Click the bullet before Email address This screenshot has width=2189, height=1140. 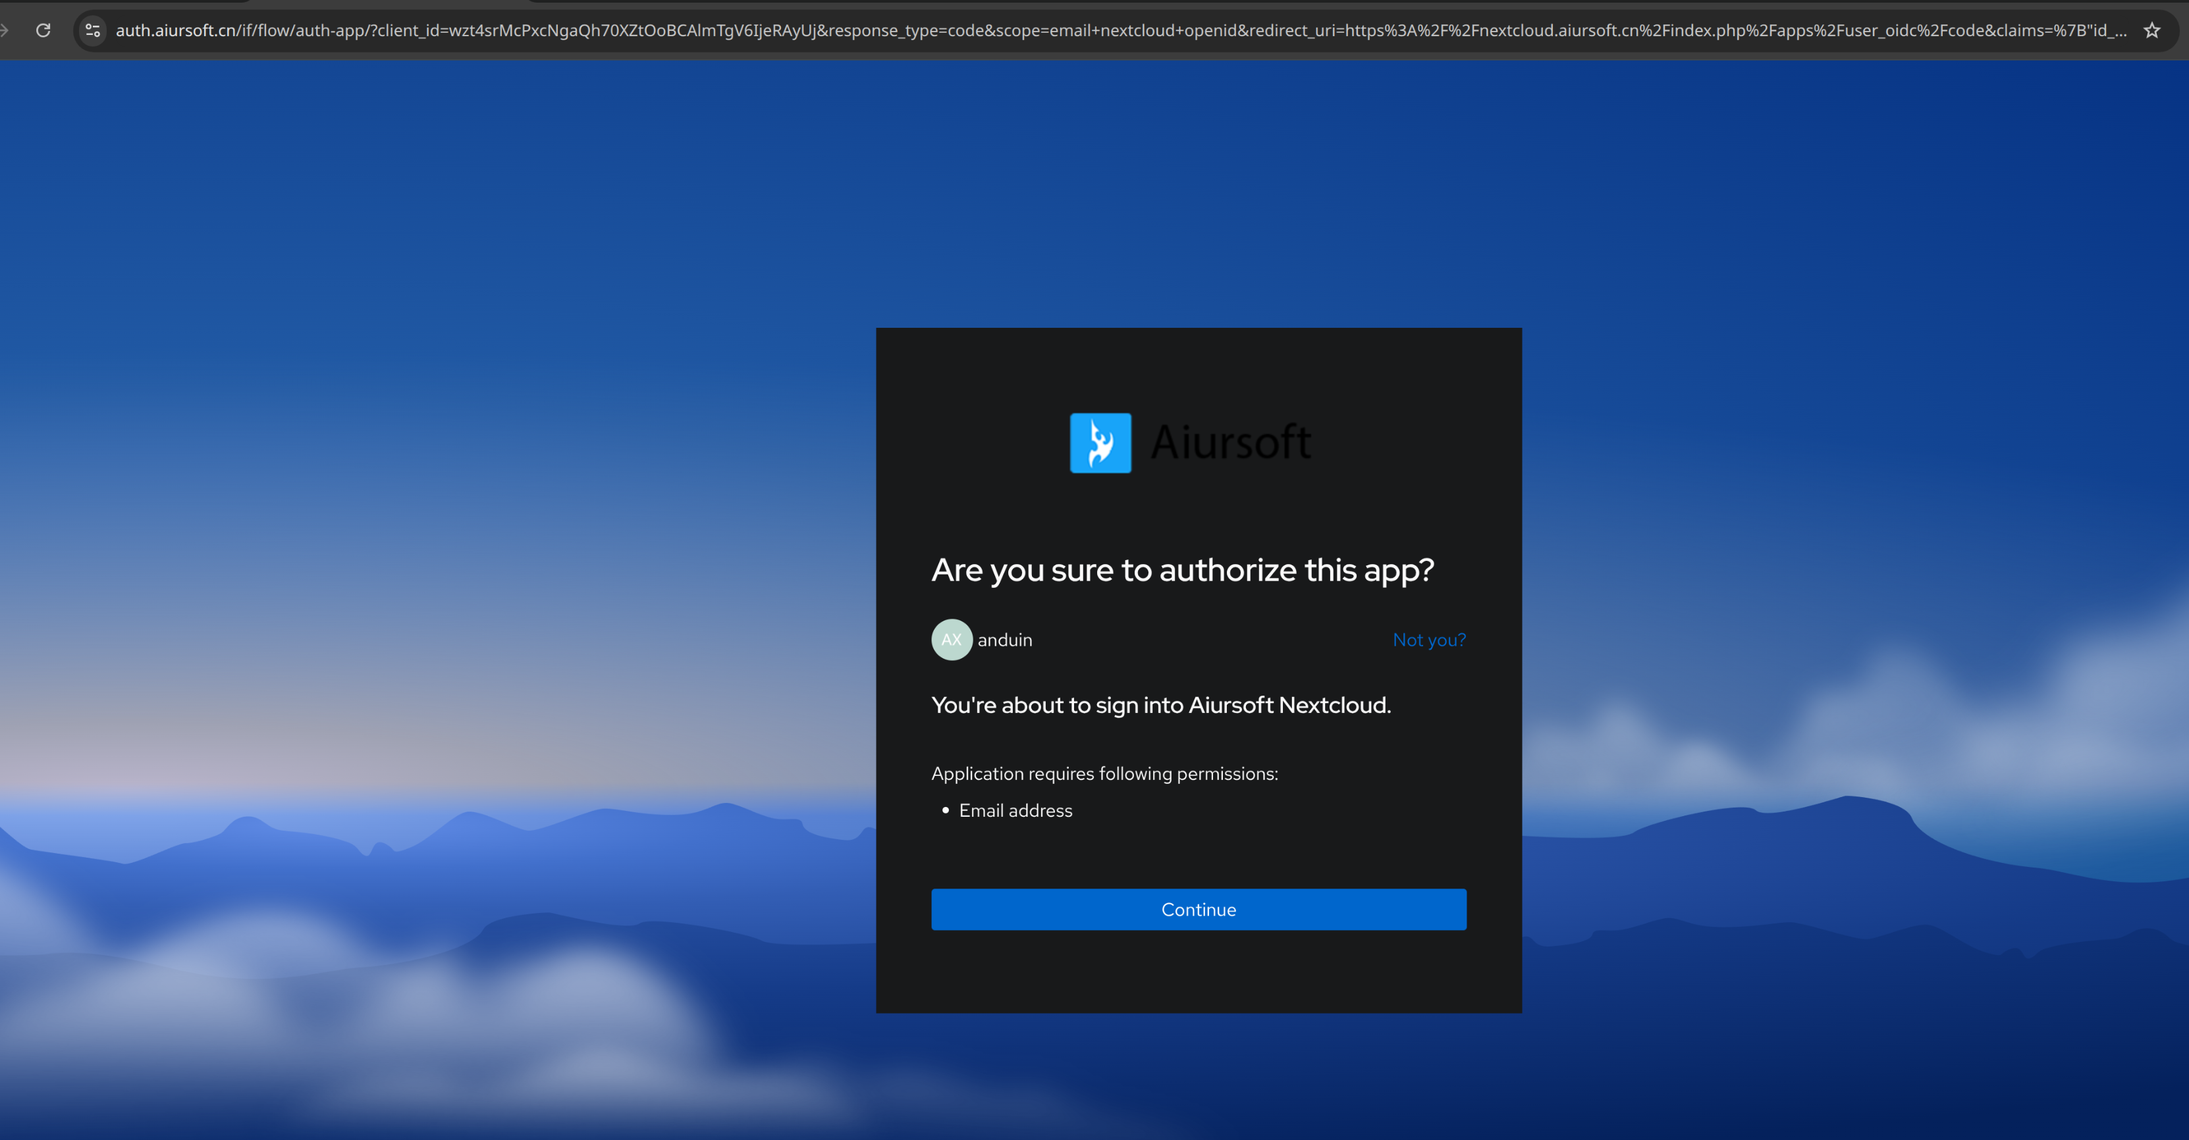coord(945,810)
